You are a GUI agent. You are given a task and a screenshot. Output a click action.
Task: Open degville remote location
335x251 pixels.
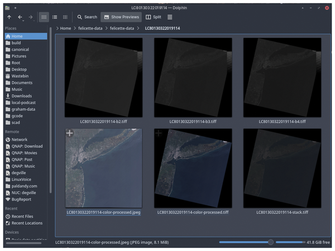click(26, 173)
